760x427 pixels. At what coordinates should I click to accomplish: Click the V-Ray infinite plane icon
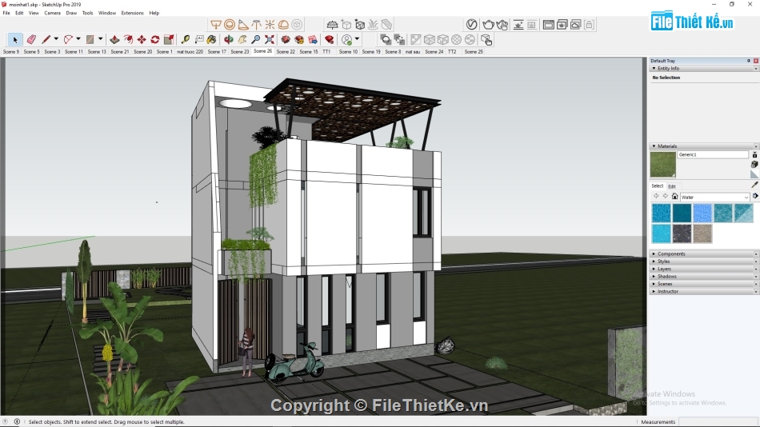[332, 24]
